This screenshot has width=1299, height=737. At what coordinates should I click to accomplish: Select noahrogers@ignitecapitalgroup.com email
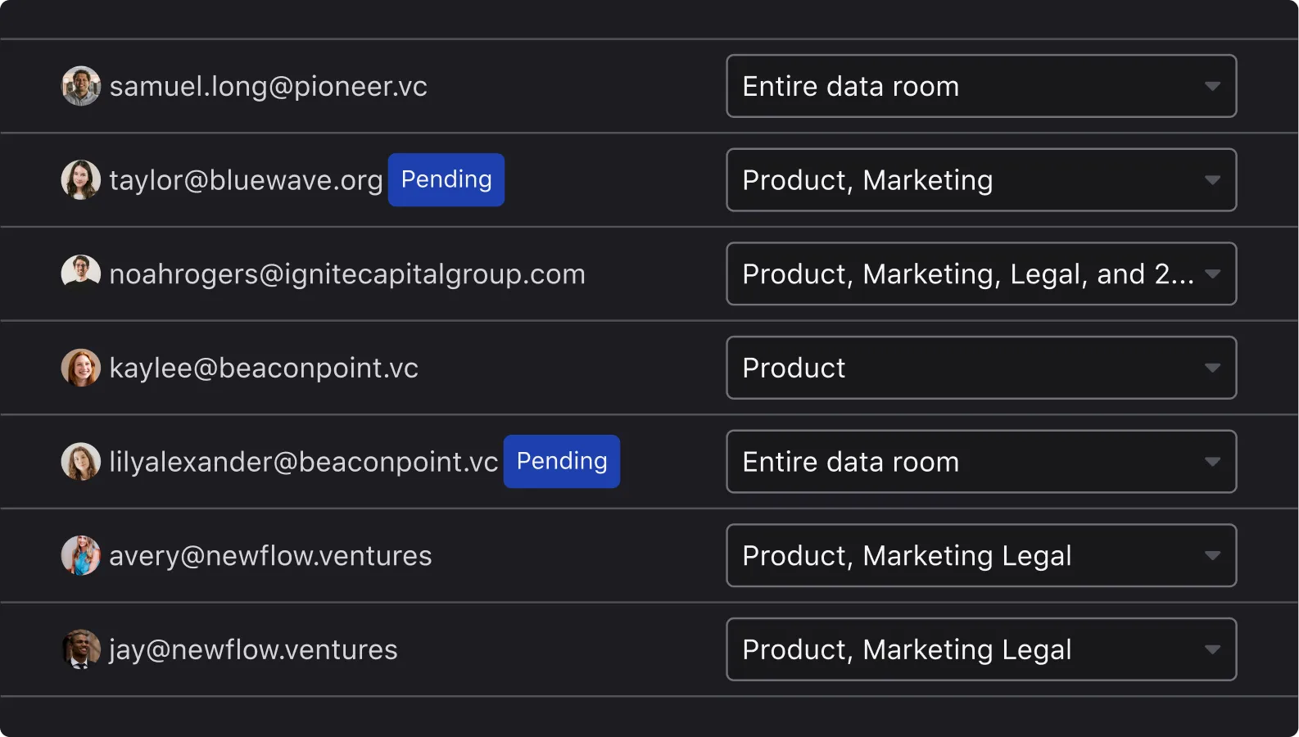(347, 274)
